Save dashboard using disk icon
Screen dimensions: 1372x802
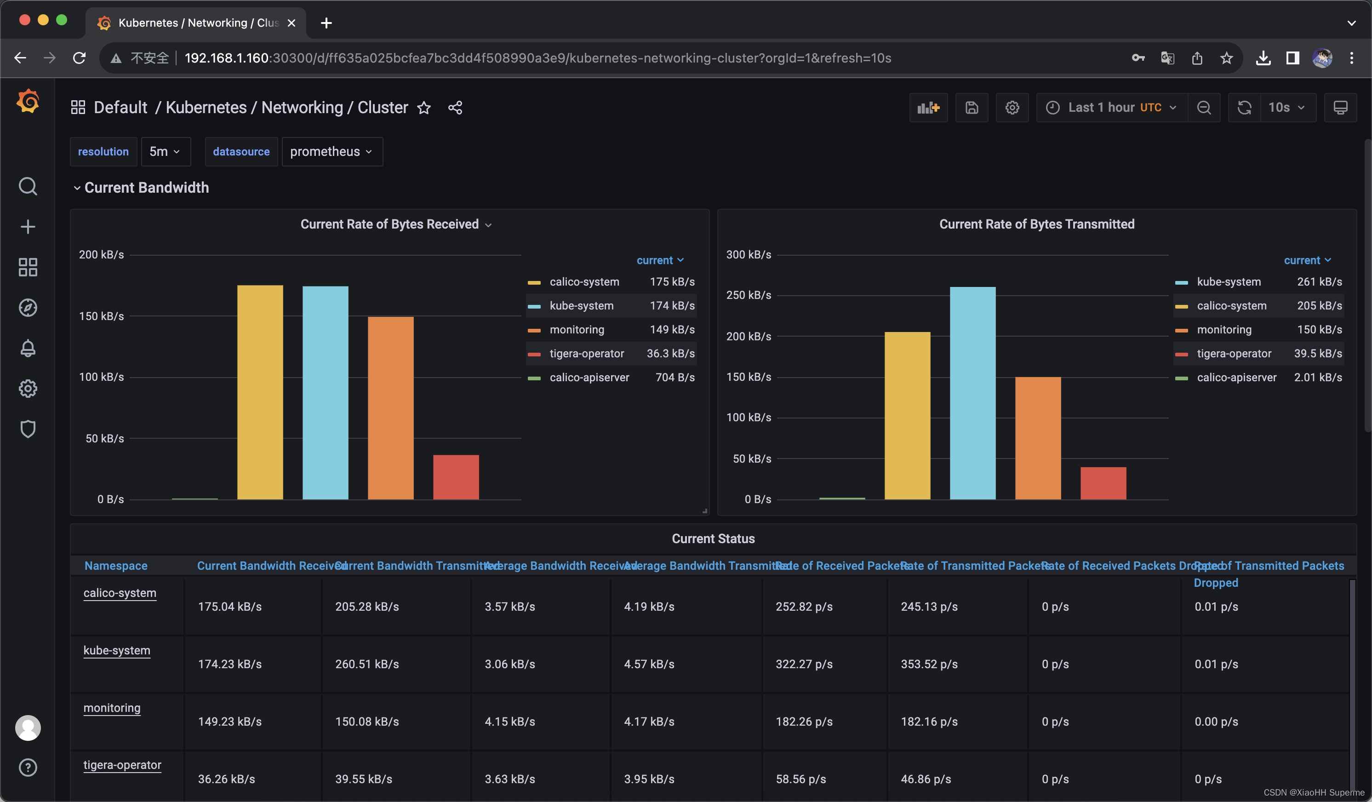[972, 107]
